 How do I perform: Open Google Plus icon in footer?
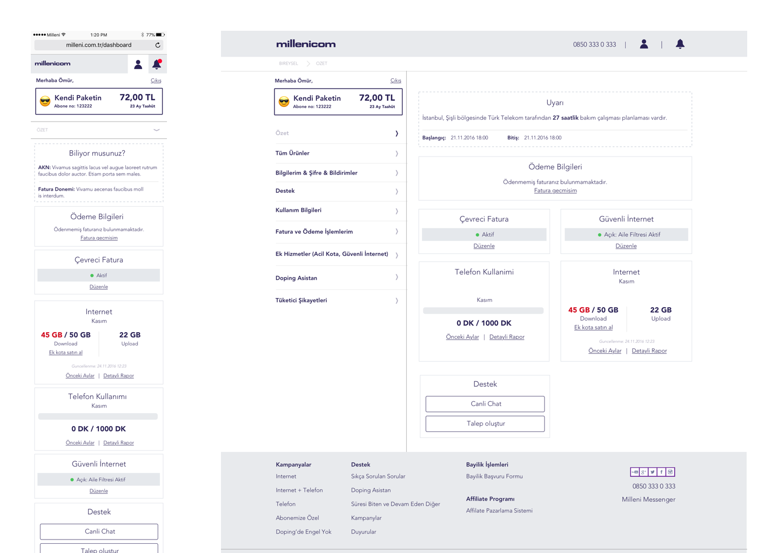(x=643, y=472)
